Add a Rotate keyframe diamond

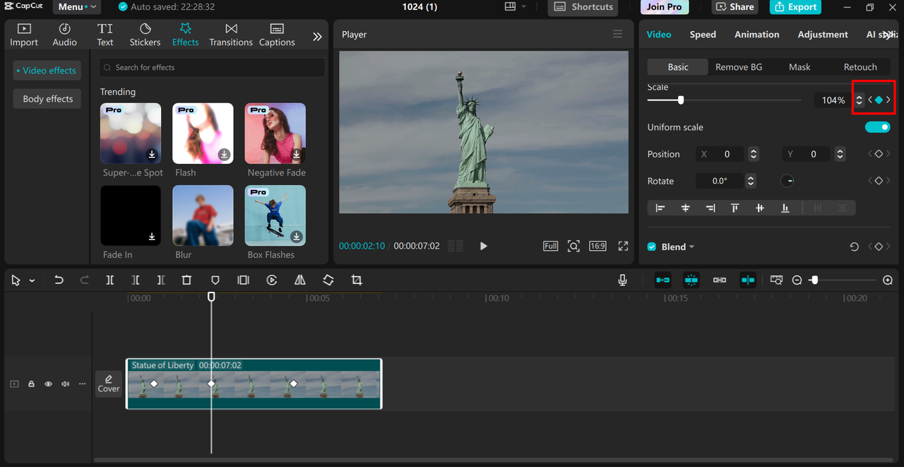pos(879,181)
